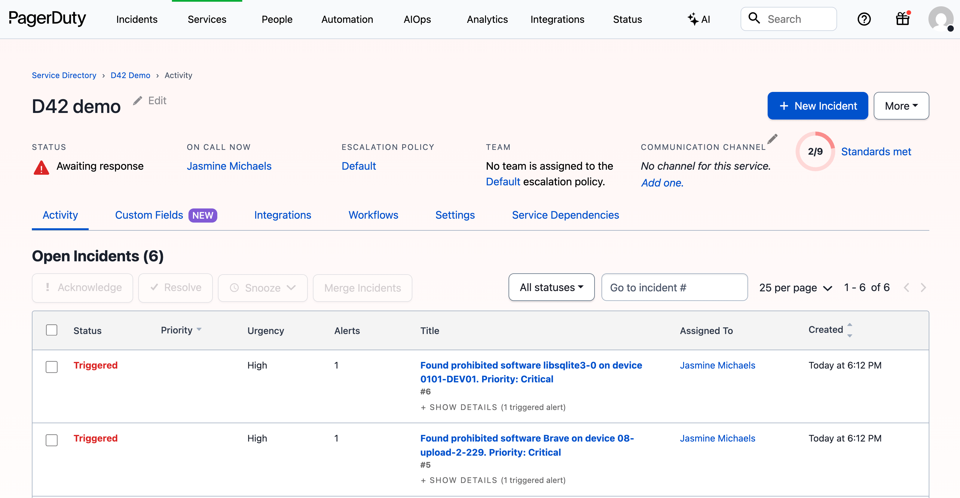
Task: Open the gift notifications icon
Action: coord(902,19)
